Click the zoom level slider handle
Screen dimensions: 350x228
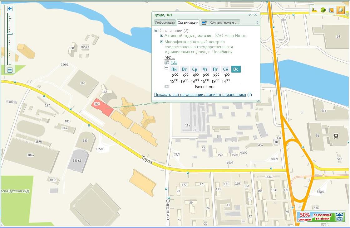click(x=10, y=34)
